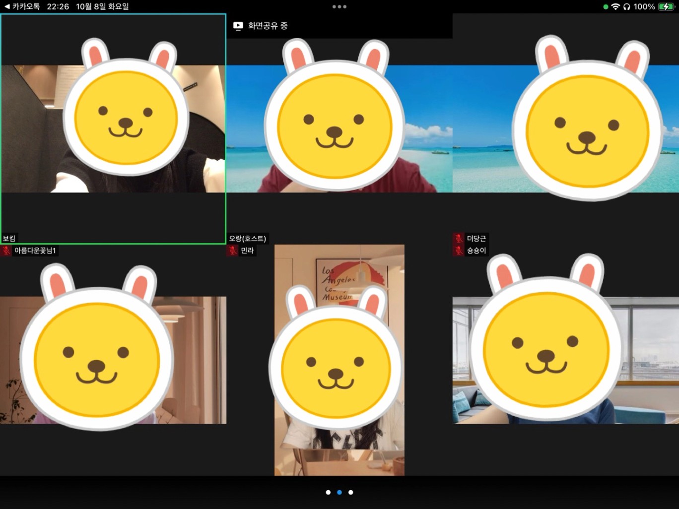Tap the battery charging icon
This screenshot has height=509, width=679.
pyautogui.click(x=665, y=6)
